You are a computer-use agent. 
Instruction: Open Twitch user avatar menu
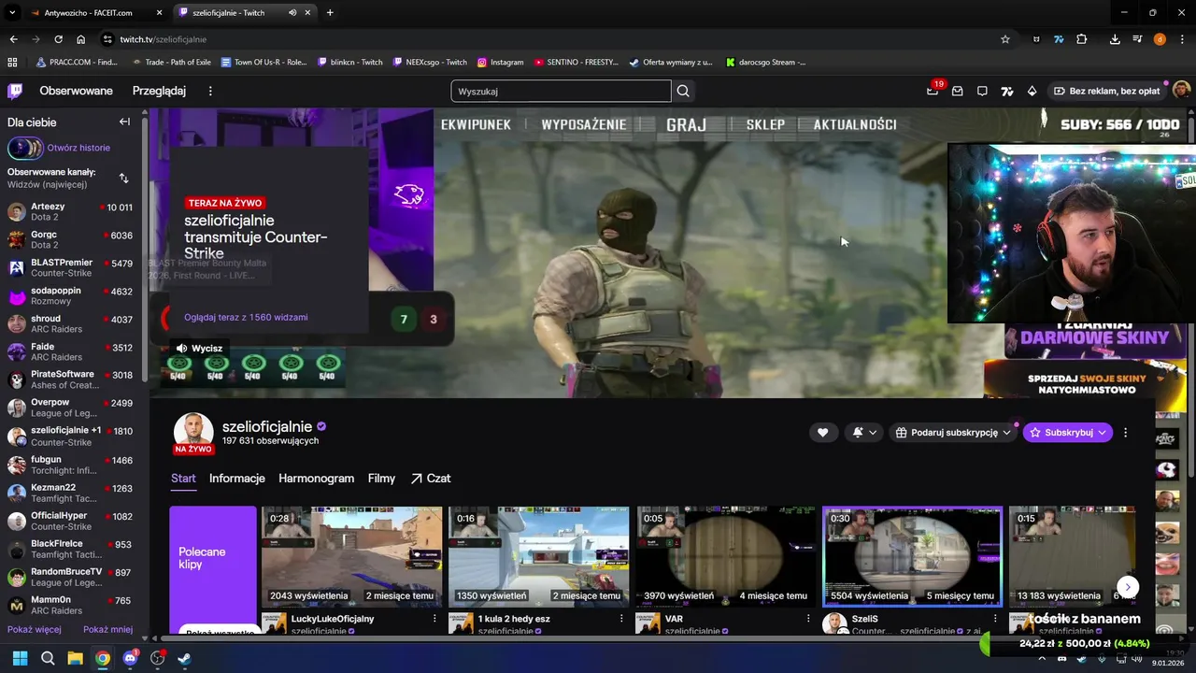[1181, 91]
